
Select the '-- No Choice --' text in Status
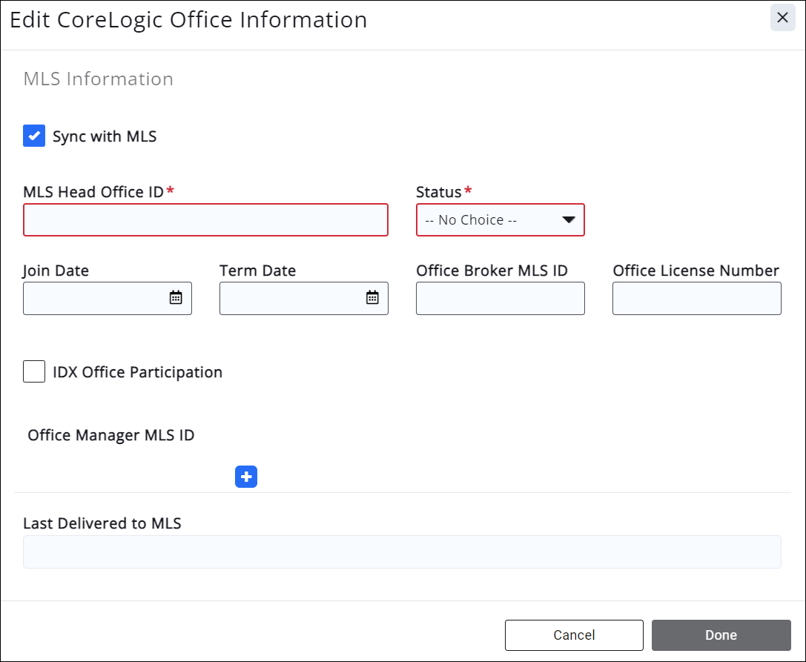[471, 220]
